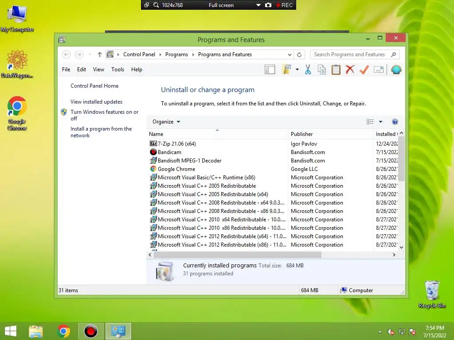Select the 7-Zip 21.06 (x64) entry
Viewport: 454px width, 340px height.
point(176,144)
